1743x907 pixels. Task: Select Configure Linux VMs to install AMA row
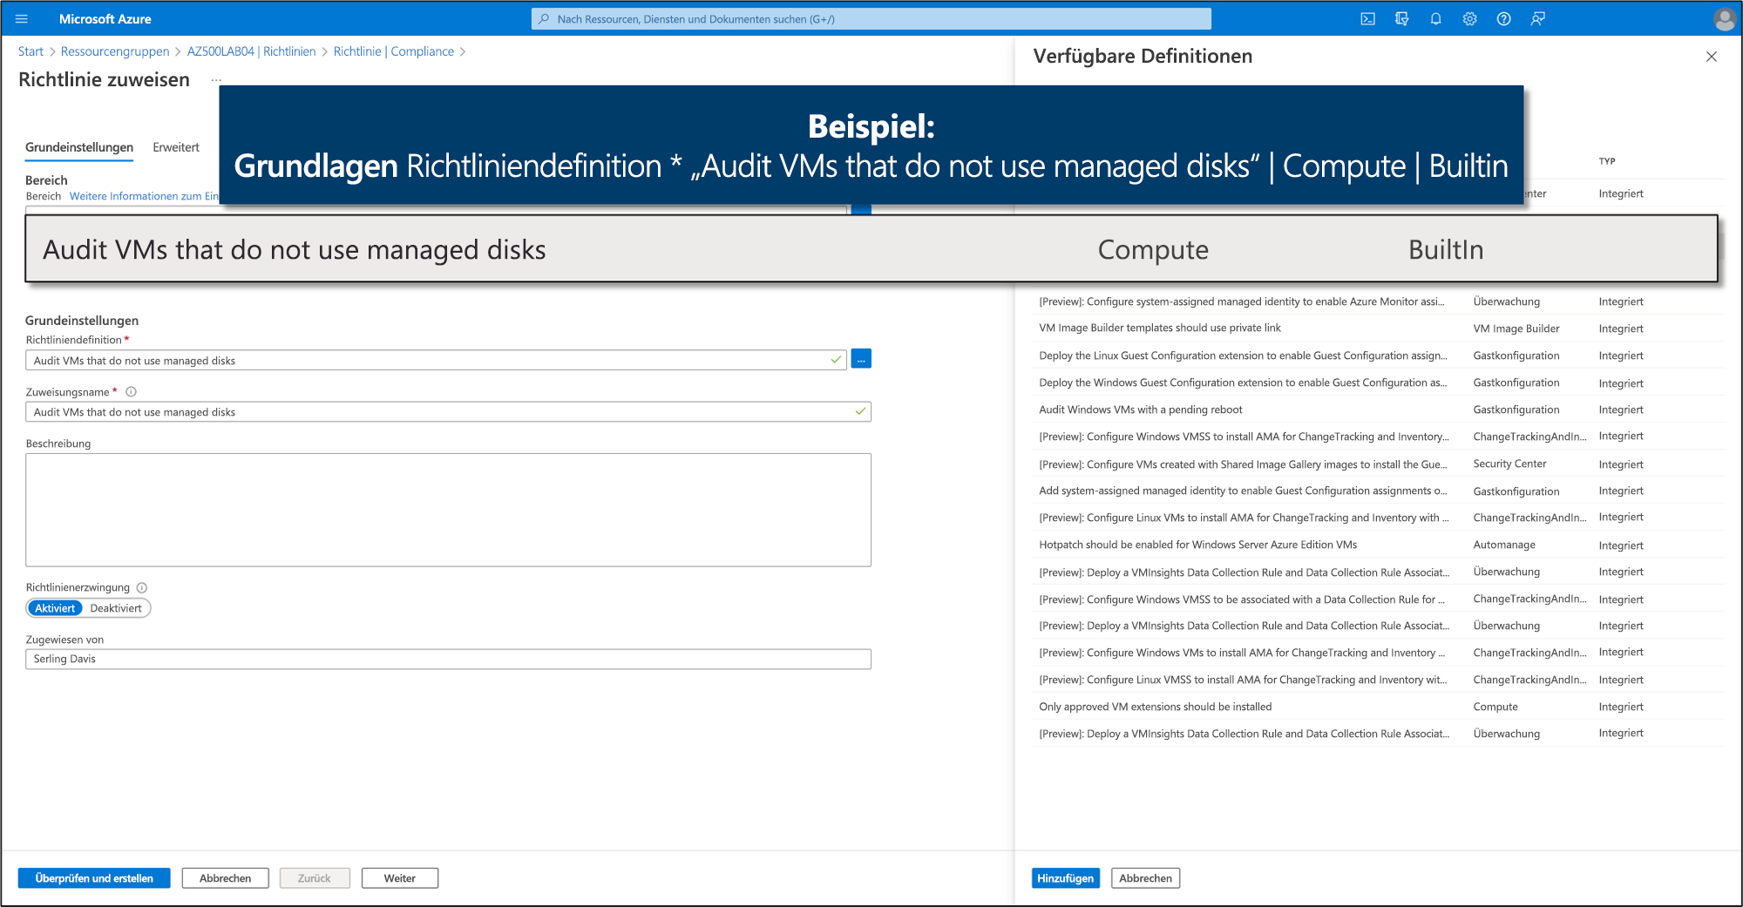1378,518
